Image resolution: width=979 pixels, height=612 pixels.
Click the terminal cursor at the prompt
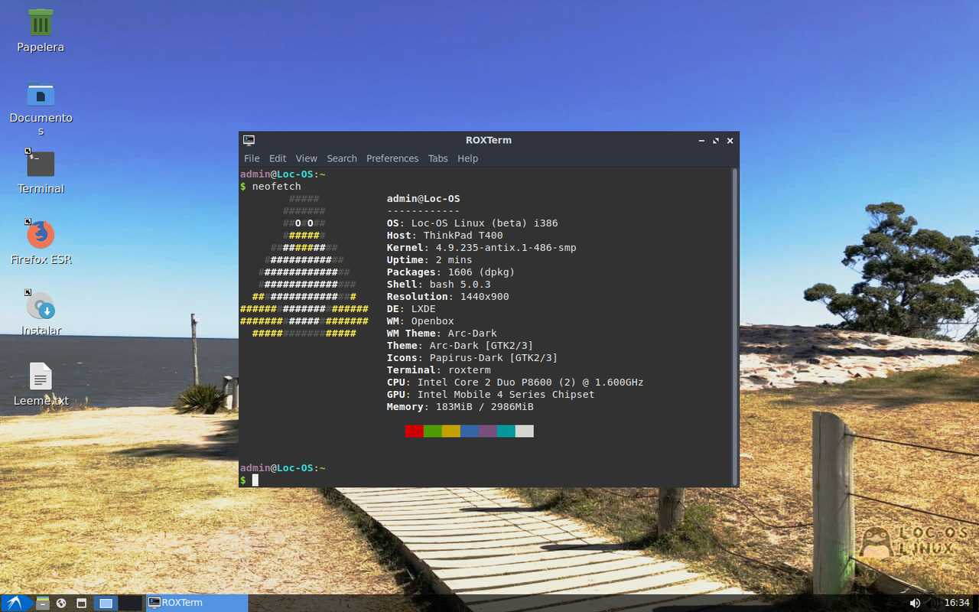[255, 480]
